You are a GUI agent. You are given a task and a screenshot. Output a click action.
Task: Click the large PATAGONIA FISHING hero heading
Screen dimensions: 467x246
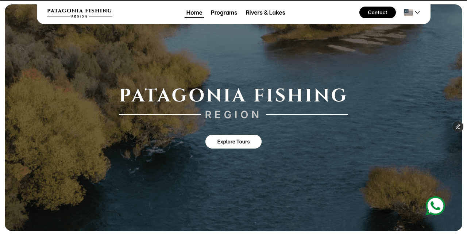(233, 95)
